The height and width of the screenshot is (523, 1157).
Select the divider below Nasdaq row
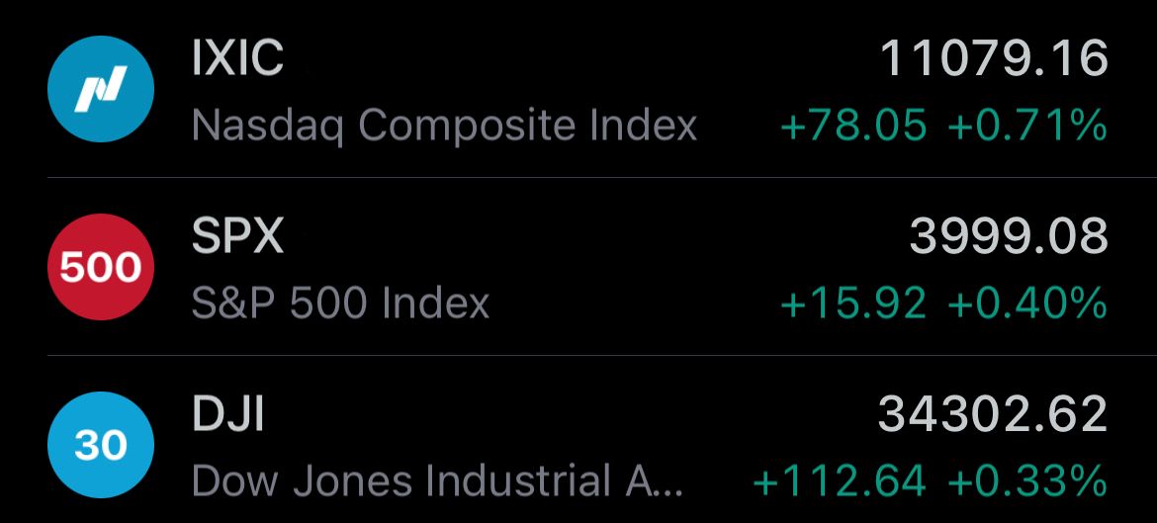click(602, 178)
